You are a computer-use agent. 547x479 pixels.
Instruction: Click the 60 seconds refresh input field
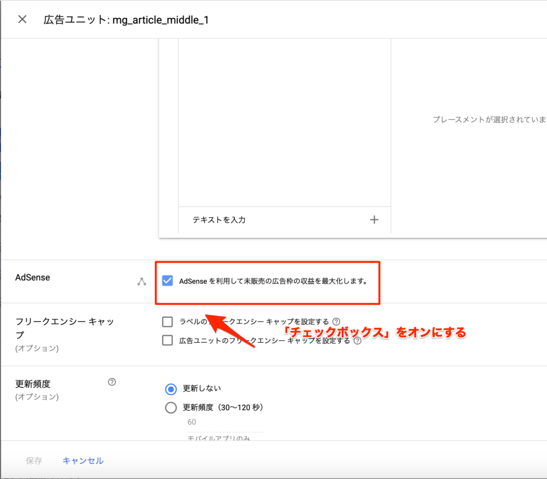click(x=225, y=422)
